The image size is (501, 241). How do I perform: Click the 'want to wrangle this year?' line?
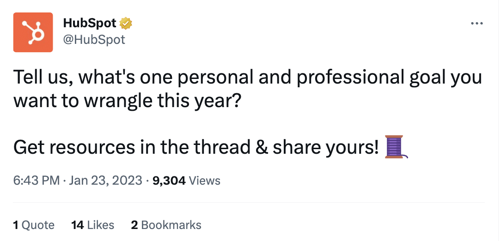point(127,102)
